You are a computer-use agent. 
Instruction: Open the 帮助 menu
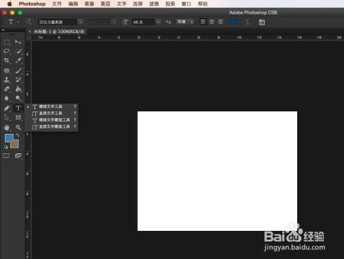(x=203, y=4)
